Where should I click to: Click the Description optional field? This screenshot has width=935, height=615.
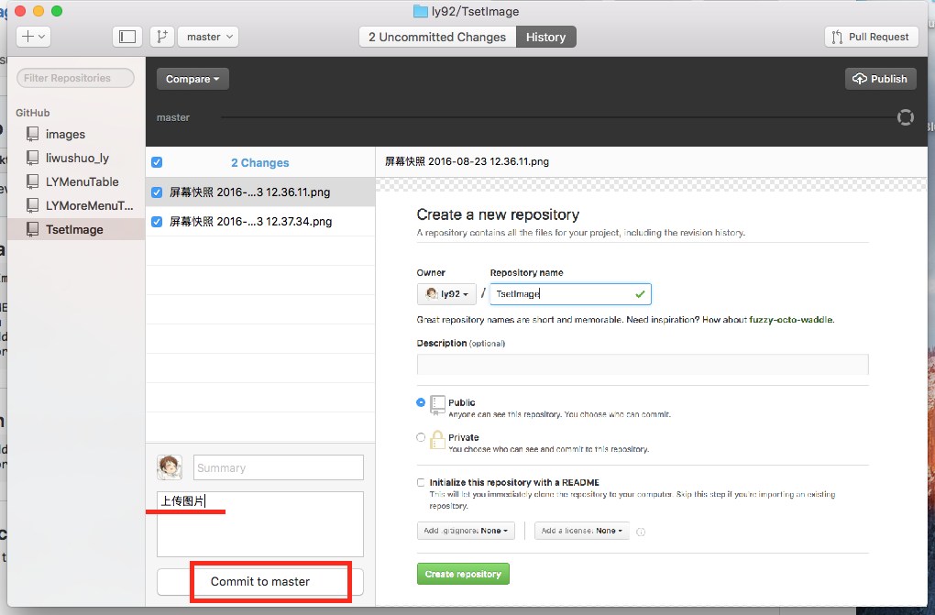point(643,364)
